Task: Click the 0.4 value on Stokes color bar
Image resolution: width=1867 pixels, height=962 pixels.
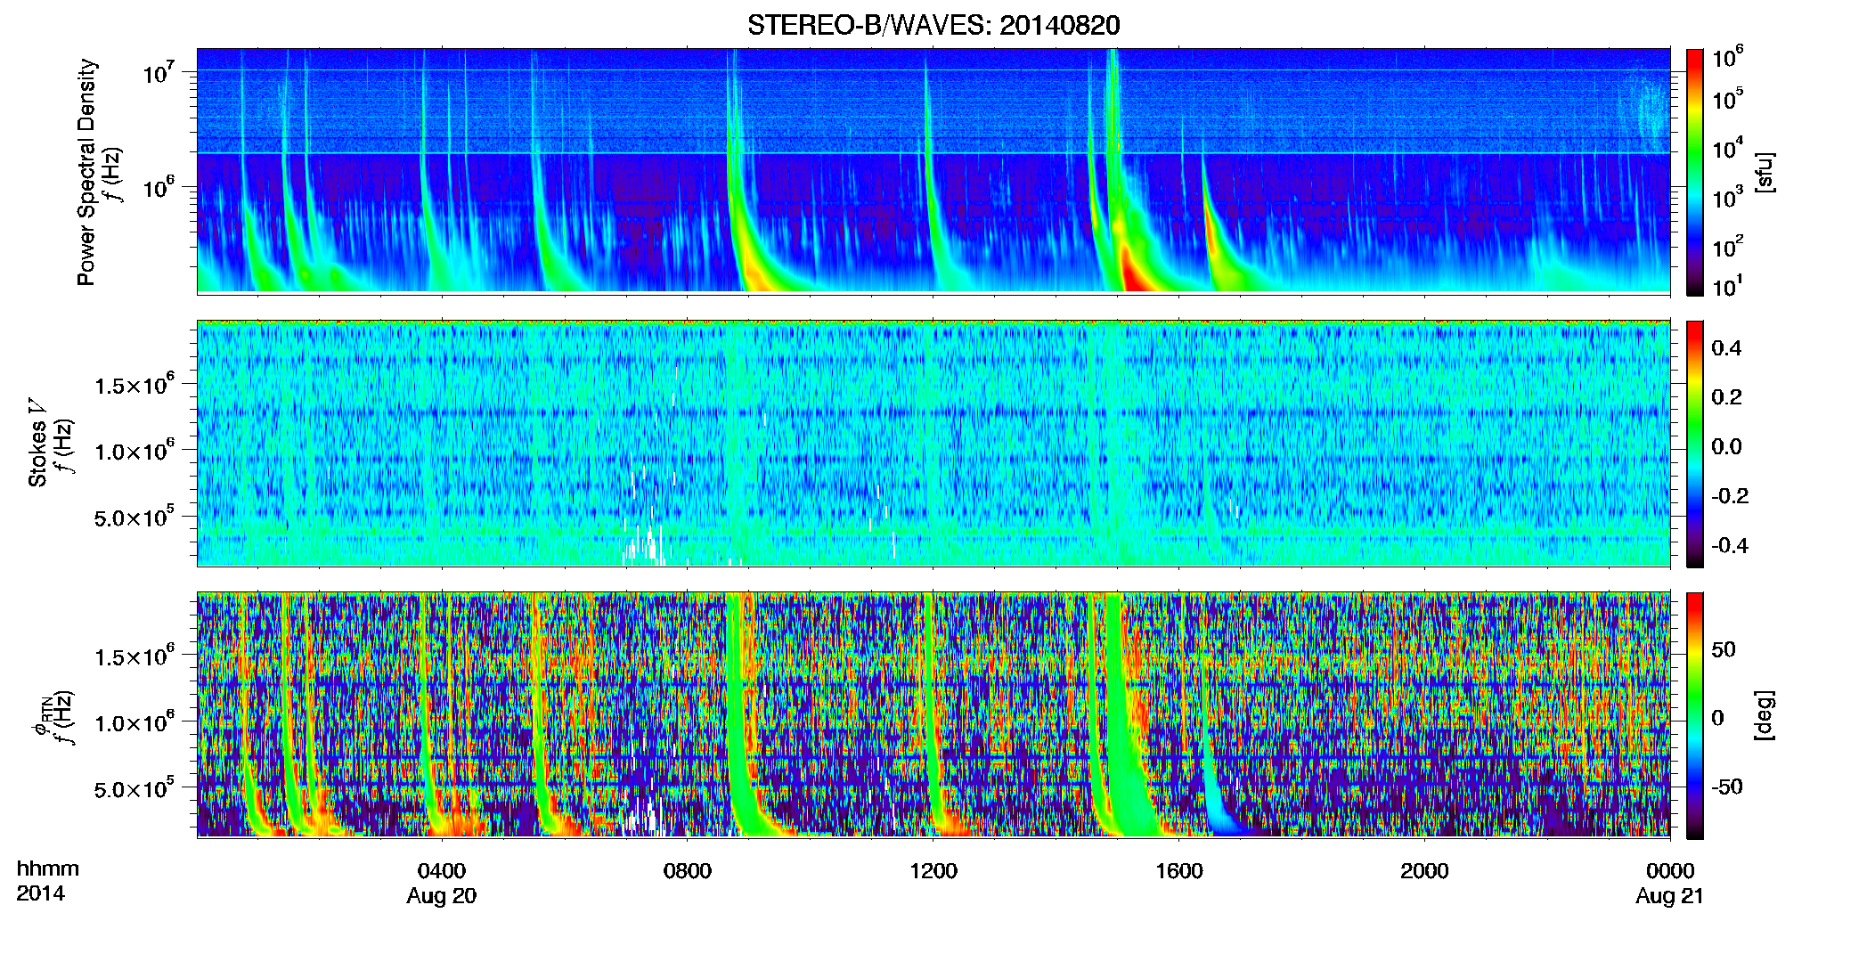Action: (1726, 348)
